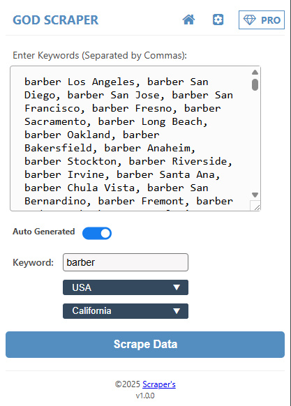Click the textarea resize grip corner
Viewport: 291px width, 406px height.
255,206
